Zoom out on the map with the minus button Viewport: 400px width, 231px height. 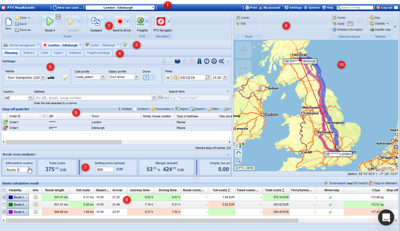point(243,68)
